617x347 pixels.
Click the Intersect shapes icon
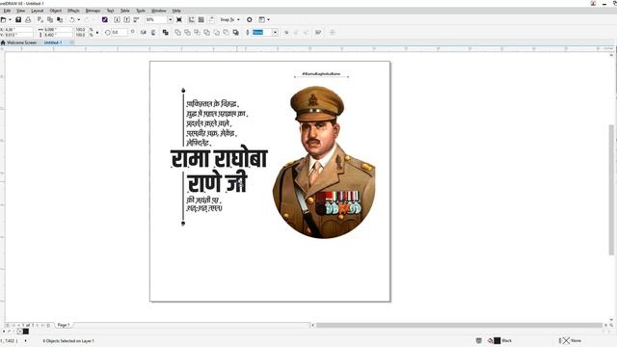(x=197, y=32)
